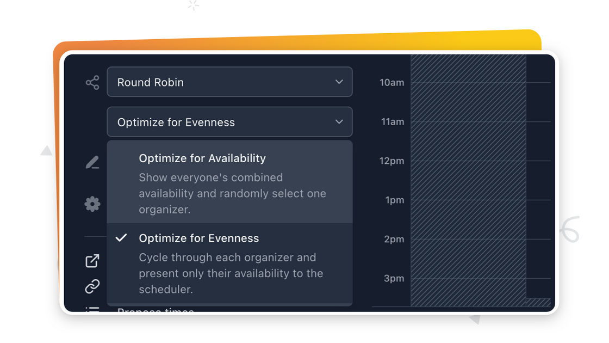609x343 pixels.
Task: Click the 3pm time label
Action: (394, 278)
